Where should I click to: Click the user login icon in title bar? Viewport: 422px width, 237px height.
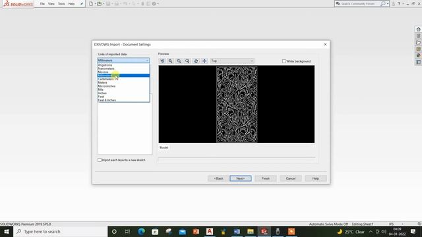[393, 4]
